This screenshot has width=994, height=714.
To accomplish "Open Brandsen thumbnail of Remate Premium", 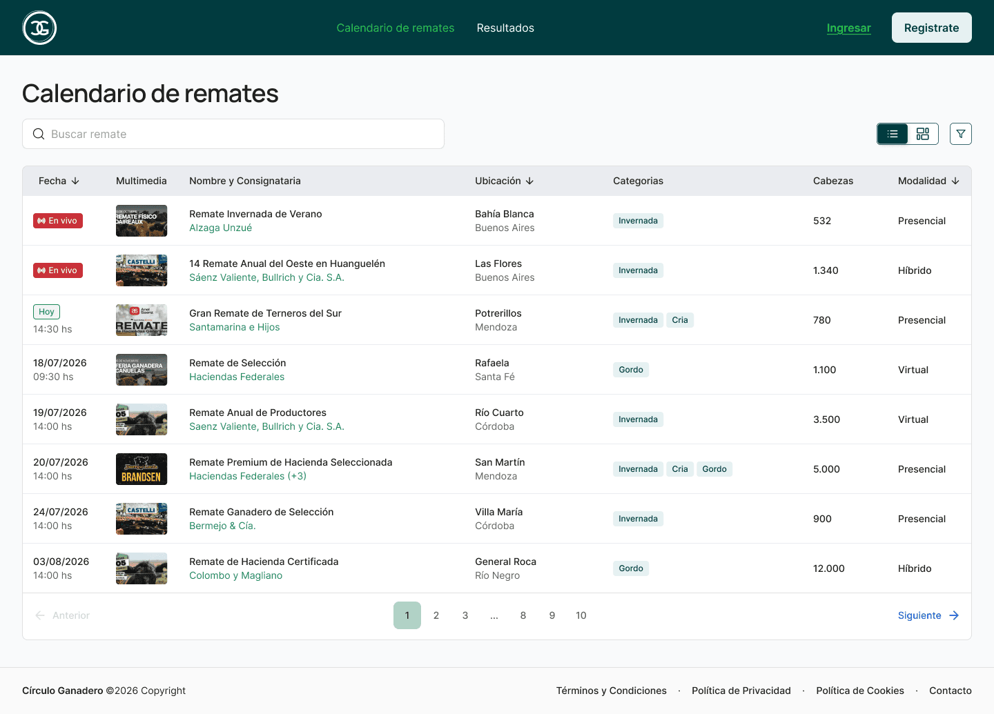I will (x=142, y=469).
